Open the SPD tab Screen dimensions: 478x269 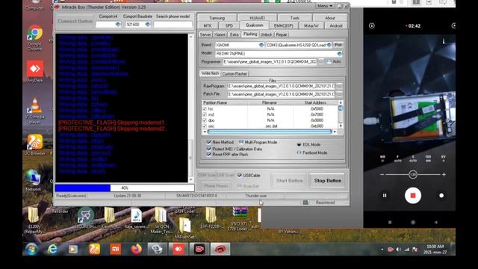(x=229, y=26)
